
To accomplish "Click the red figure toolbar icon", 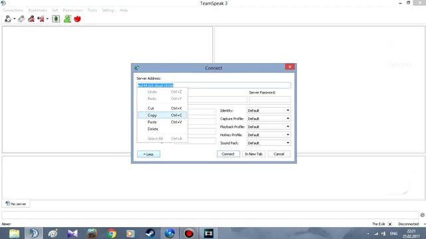I will (x=31, y=19).
